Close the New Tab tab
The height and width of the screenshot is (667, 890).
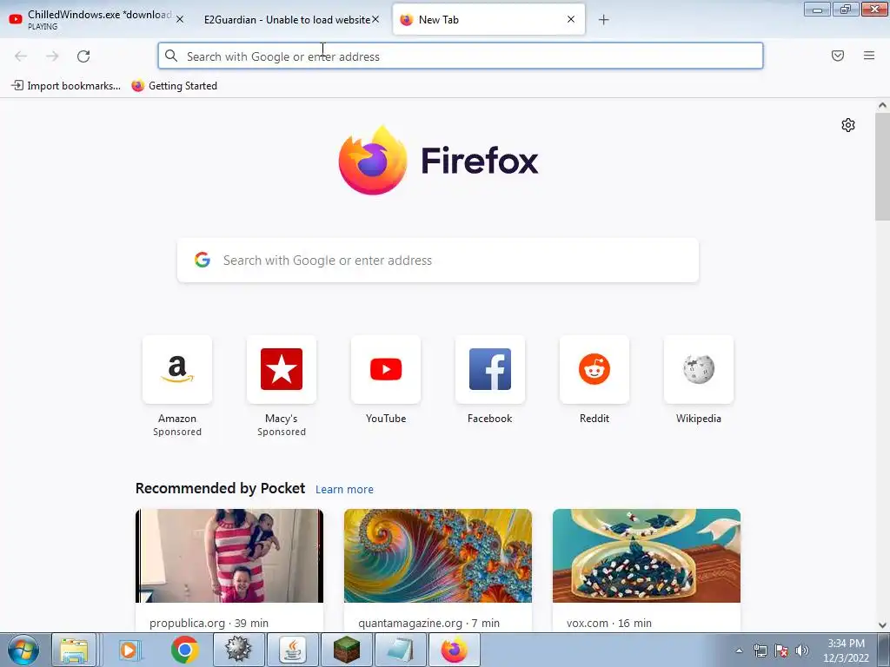tap(571, 19)
